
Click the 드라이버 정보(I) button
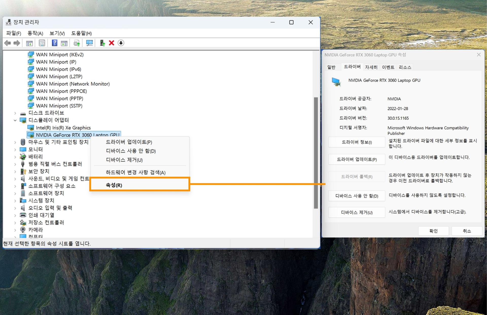tap(356, 142)
